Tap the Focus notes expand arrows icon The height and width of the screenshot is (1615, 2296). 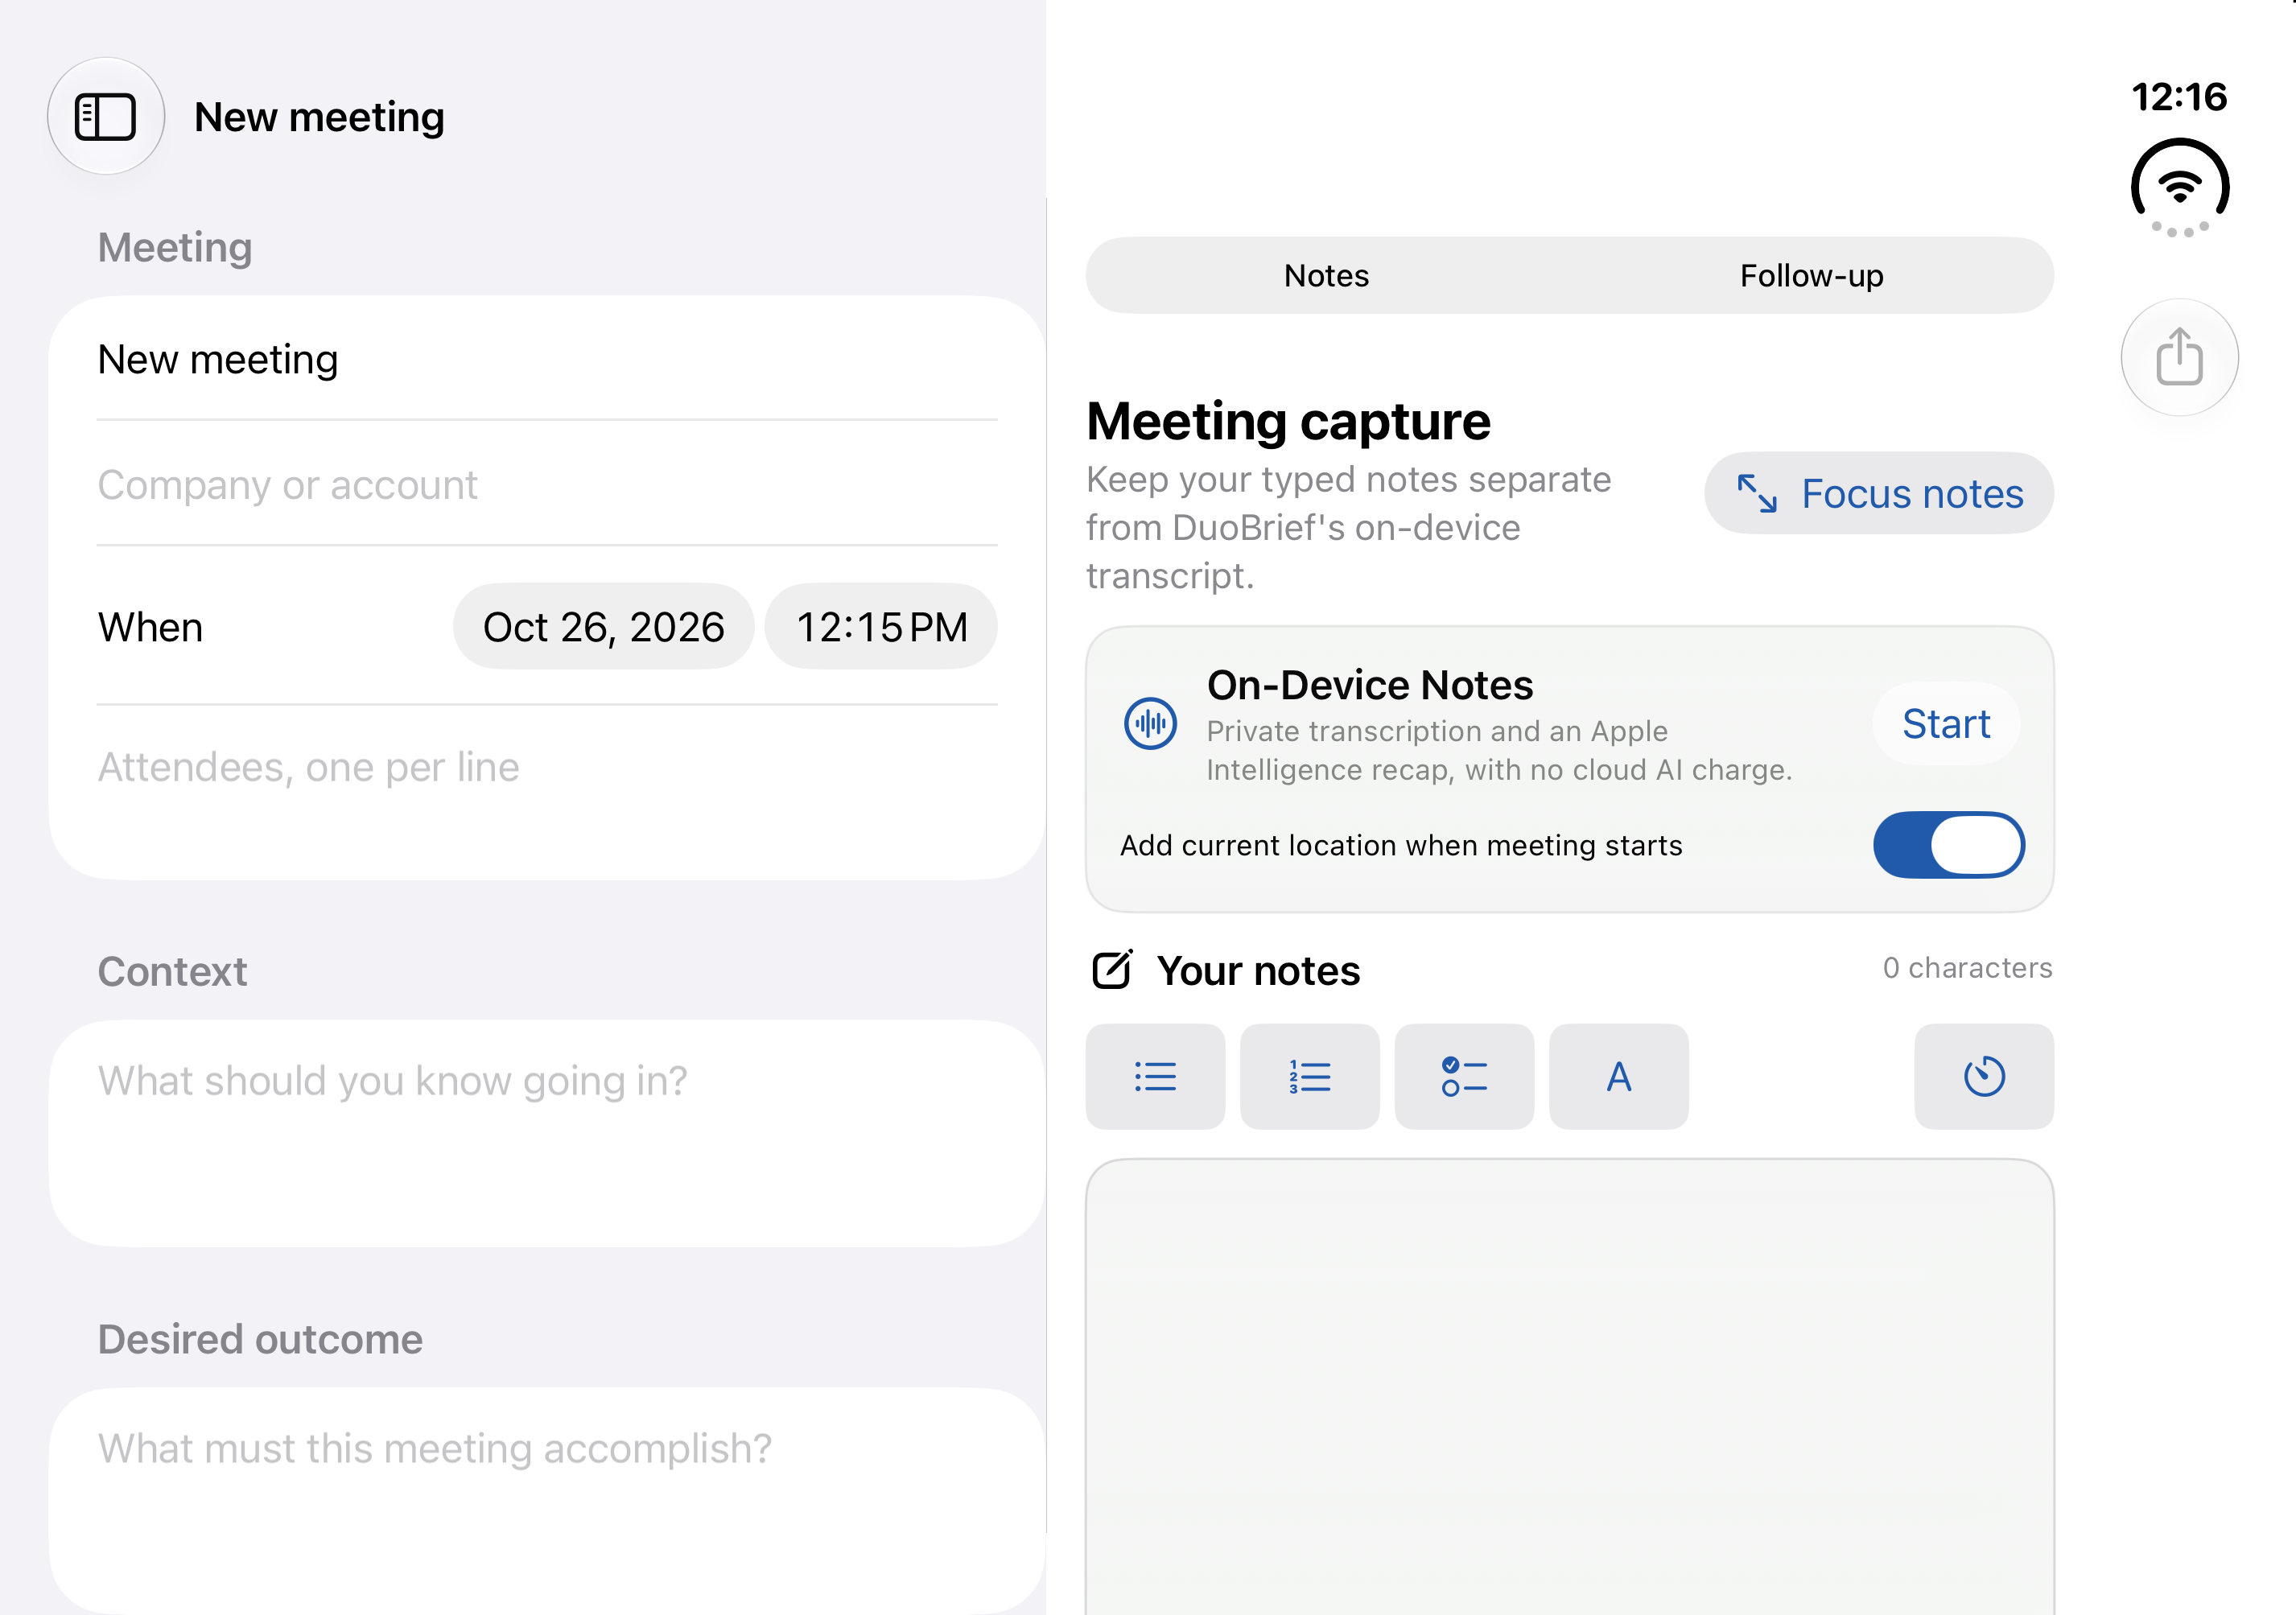[1757, 493]
